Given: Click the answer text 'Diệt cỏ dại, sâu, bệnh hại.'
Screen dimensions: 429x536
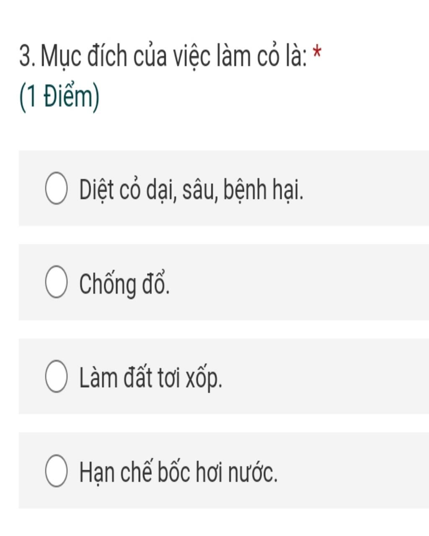Looking at the screenshot, I should coord(191,190).
